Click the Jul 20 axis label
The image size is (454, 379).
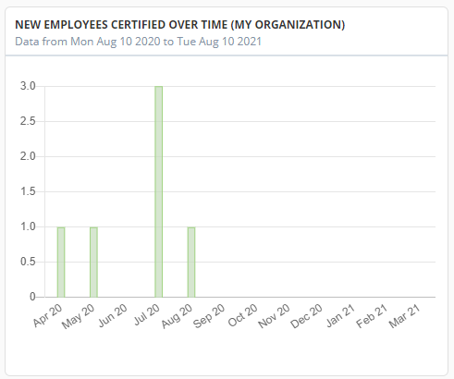coord(147,314)
